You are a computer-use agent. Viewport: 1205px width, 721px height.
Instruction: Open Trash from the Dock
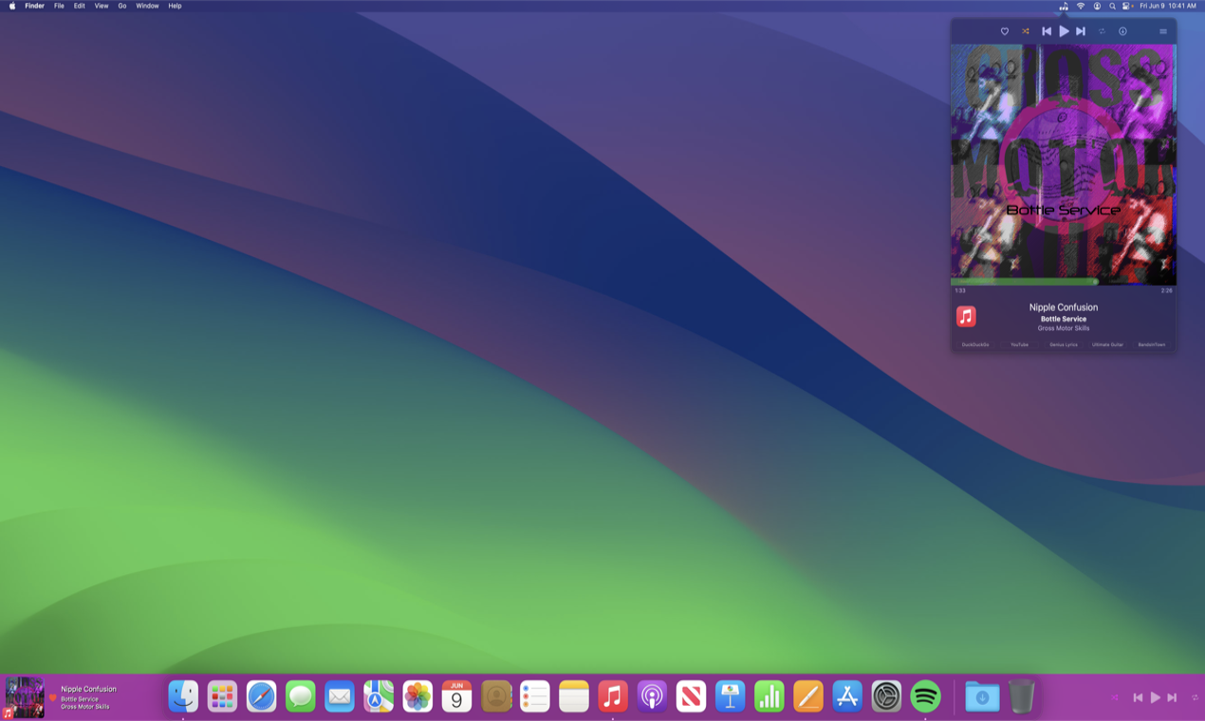coord(1021,696)
